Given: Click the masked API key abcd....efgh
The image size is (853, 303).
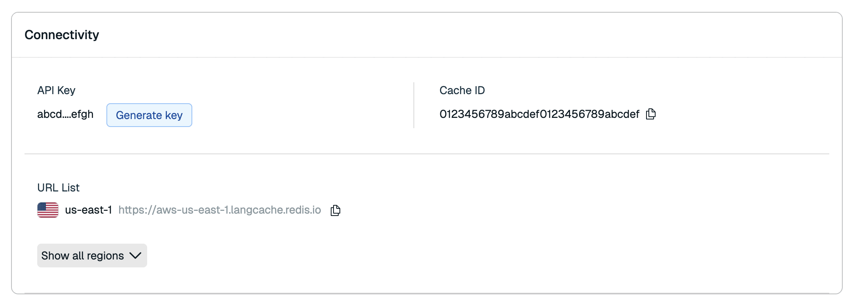Looking at the screenshot, I should pyautogui.click(x=65, y=114).
